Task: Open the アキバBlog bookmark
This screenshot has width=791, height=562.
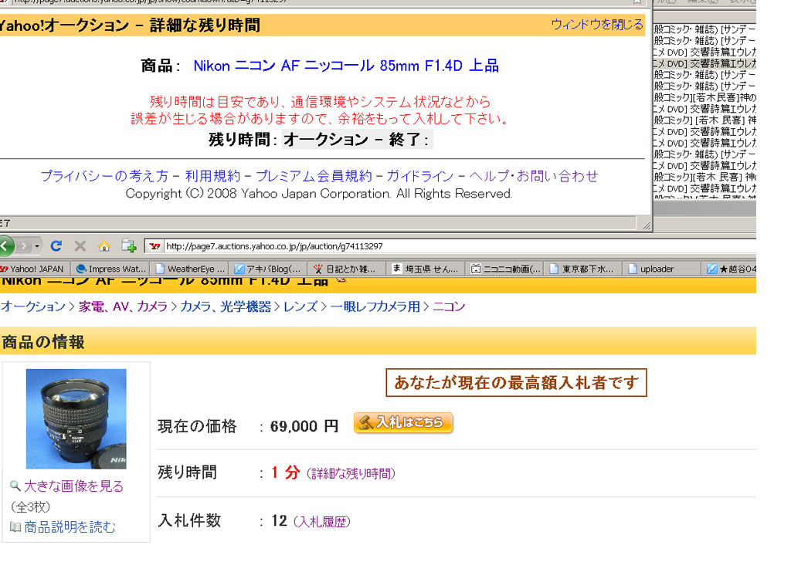Action: coord(268,269)
